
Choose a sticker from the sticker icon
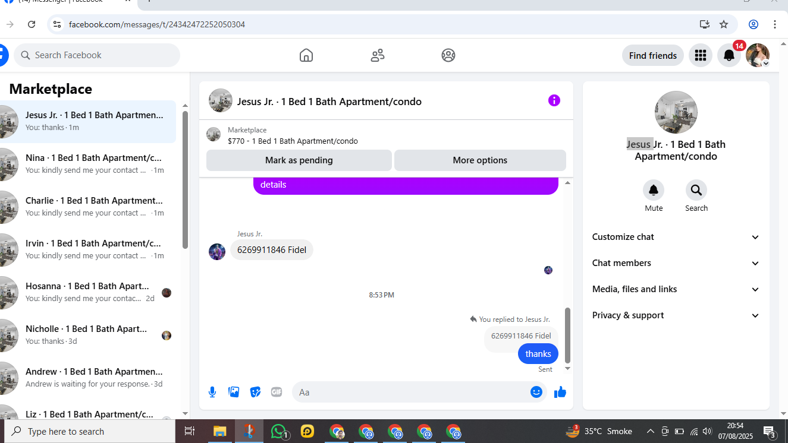pyautogui.click(x=255, y=392)
